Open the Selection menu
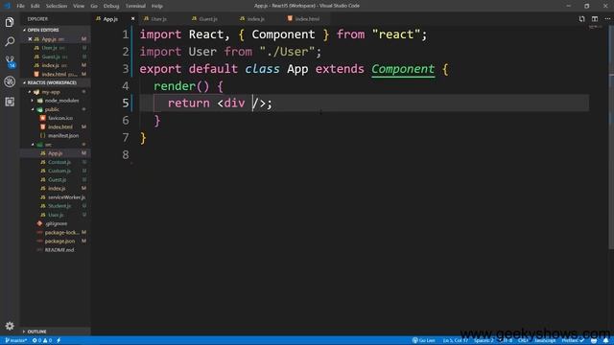 (x=57, y=6)
